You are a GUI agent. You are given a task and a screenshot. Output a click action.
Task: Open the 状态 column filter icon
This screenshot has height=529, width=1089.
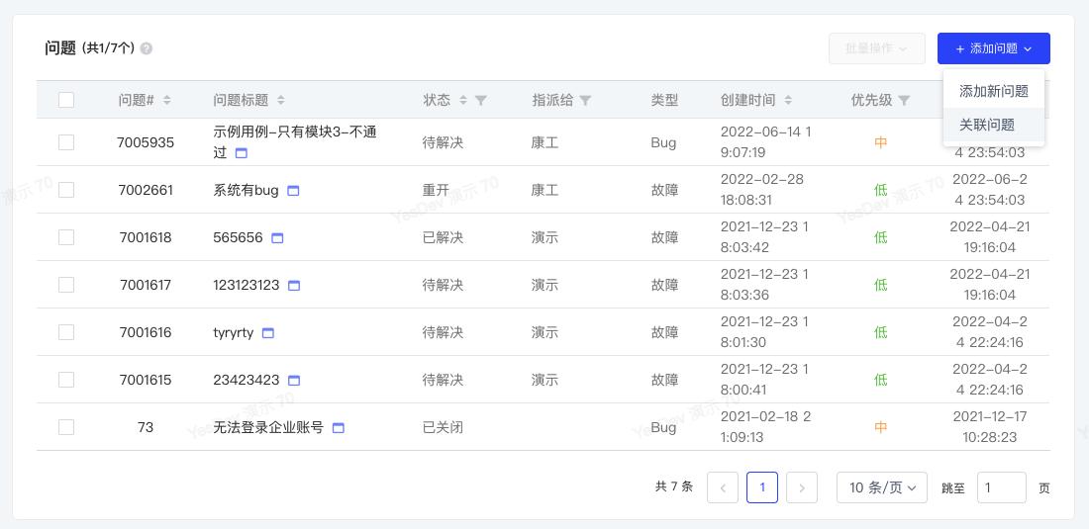tap(480, 101)
